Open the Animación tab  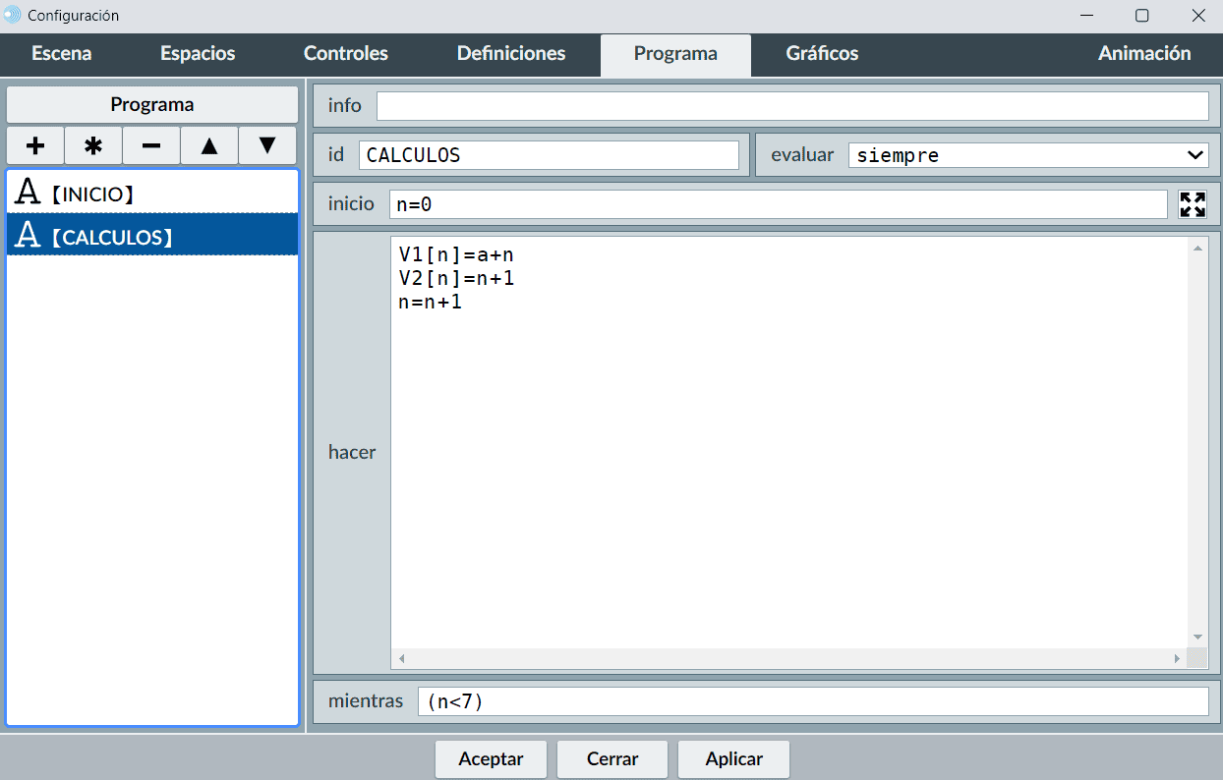(x=1144, y=54)
